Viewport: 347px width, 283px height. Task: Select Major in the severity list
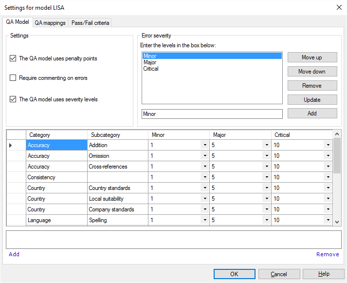coord(150,62)
